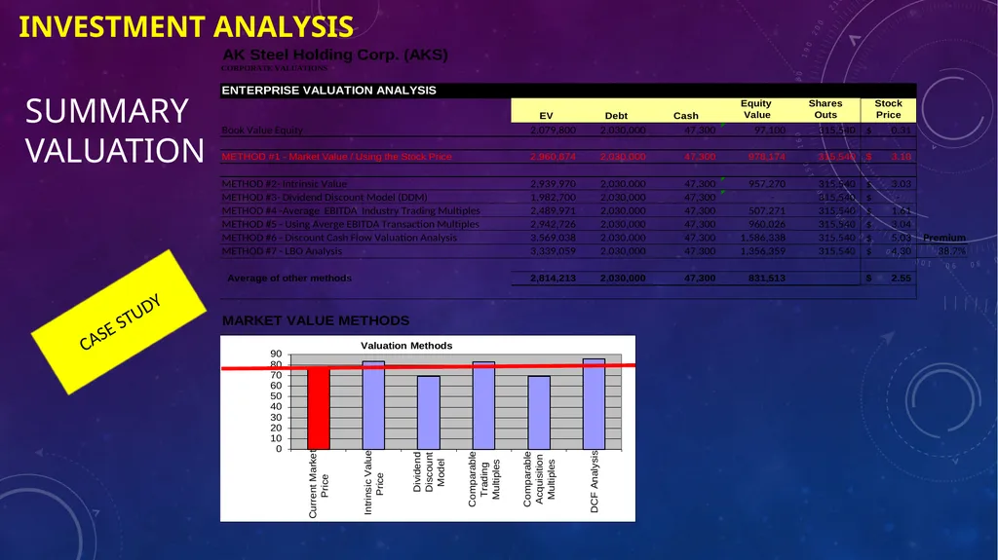Image resolution: width=998 pixels, height=560 pixels.
Task: Click average equity value '831,513'
Action: [767, 279]
